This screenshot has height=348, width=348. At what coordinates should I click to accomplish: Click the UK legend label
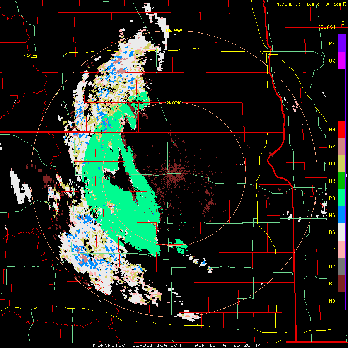coord(332,61)
